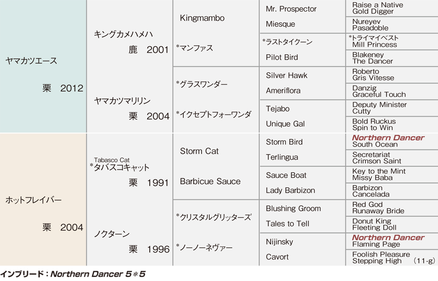Click the グラスワンダー entry
Image resolution: width=438 pixels, height=281 pixels.
click(202, 84)
